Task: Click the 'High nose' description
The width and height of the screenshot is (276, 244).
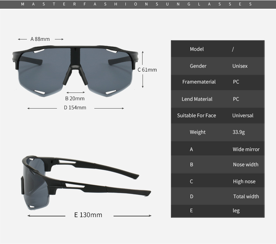Action: point(244,182)
